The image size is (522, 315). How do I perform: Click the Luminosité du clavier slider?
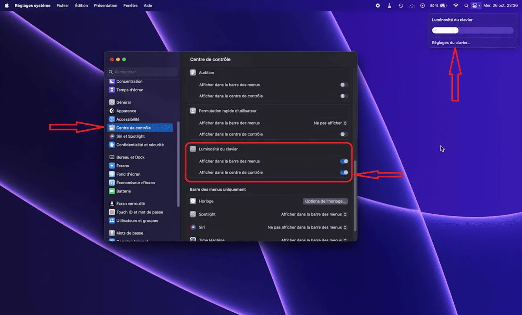click(x=473, y=30)
